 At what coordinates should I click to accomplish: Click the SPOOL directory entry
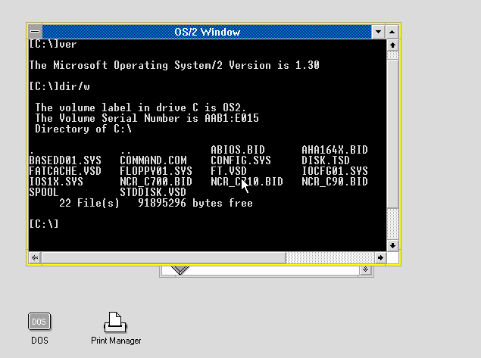coord(44,192)
